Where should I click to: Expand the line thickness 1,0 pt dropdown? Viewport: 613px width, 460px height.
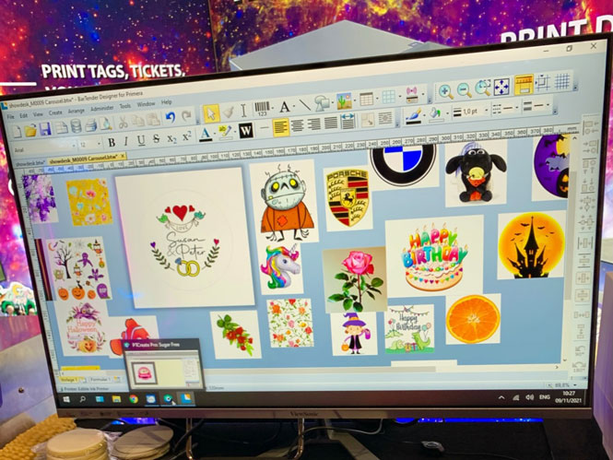tap(487, 110)
